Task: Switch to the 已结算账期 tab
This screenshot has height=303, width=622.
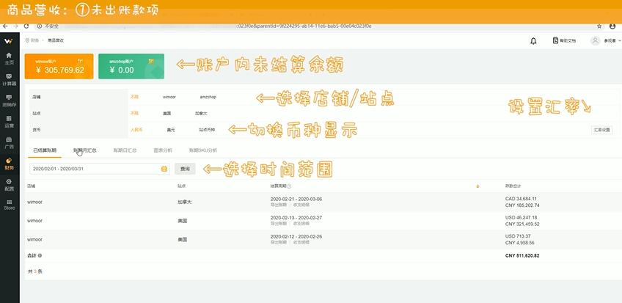Action: pyautogui.click(x=45, y=150)
